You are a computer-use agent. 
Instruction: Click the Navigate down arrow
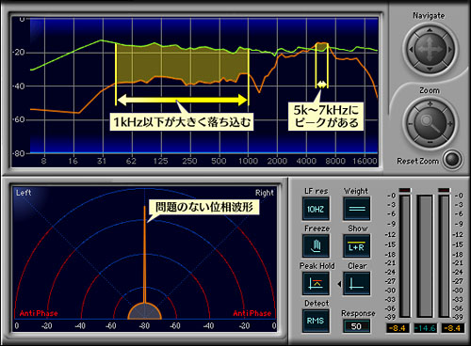(430, 69)
